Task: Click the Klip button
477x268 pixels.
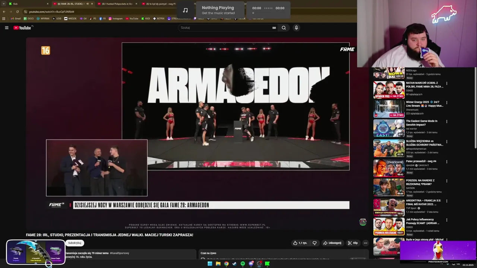Action: tap(353, 243)
